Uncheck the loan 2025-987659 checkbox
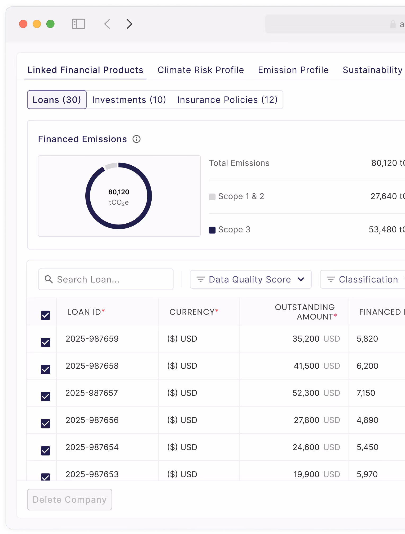 46,342
